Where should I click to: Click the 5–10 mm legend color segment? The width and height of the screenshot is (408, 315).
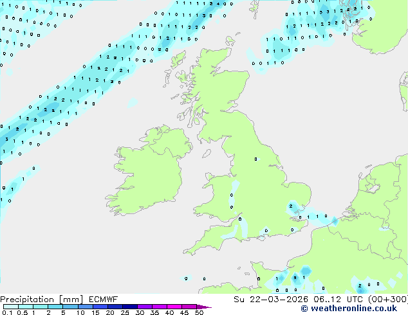click(x=70, y=307)
